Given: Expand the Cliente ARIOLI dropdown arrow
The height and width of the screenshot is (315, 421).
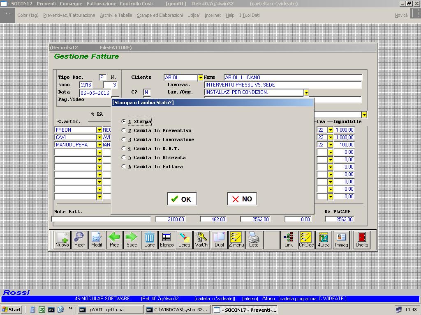Looking at the screenshot, I should 200,78.
